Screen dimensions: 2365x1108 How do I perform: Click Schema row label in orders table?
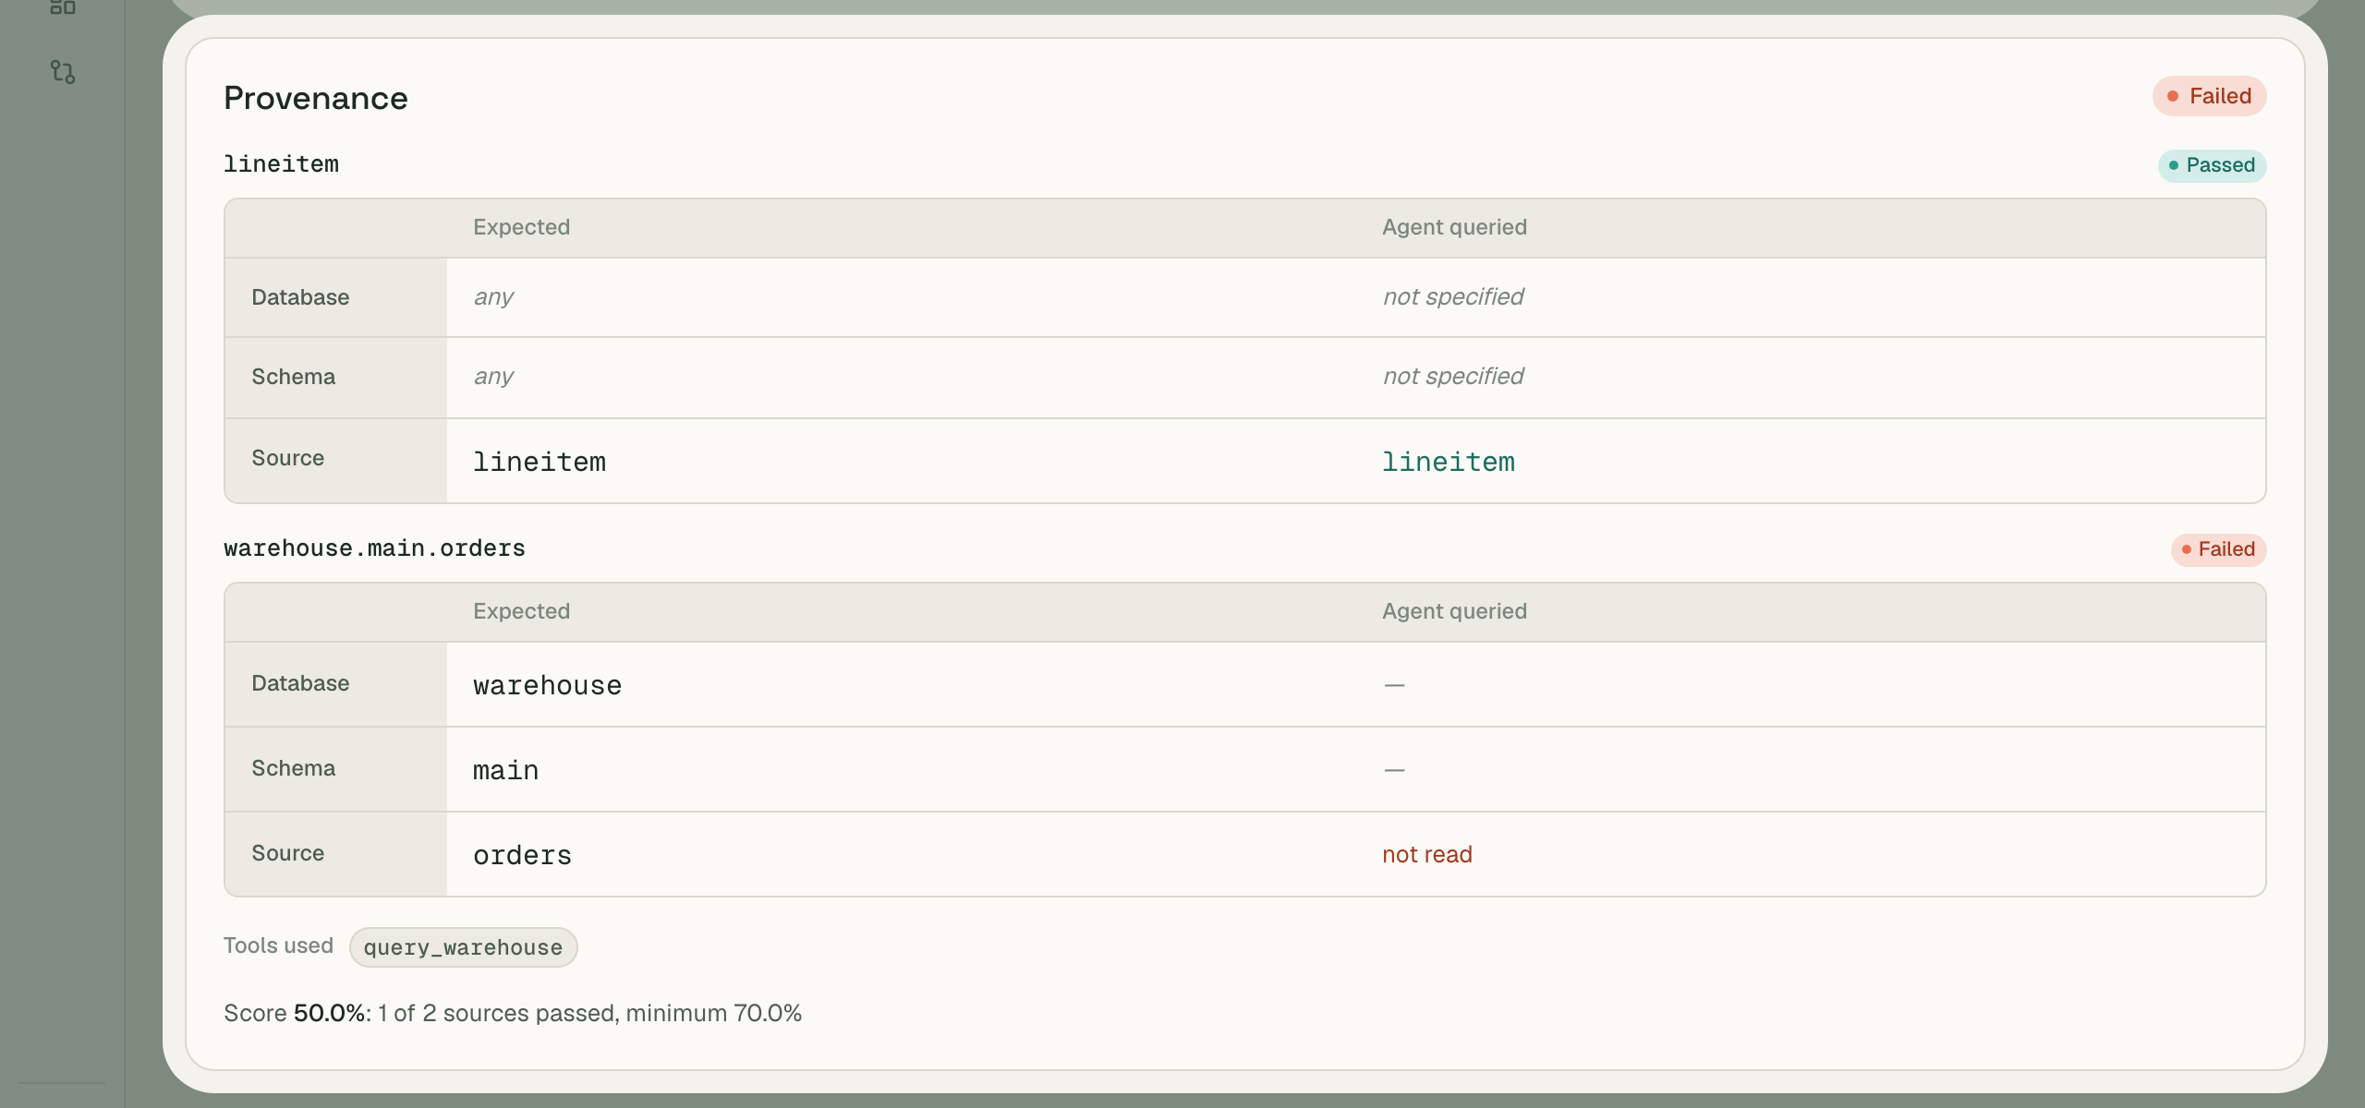click(293, 768)
